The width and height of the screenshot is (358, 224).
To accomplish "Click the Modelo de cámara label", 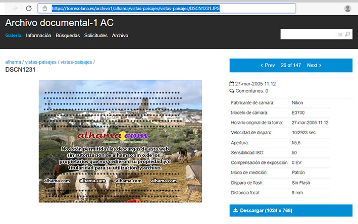I will click(249, 113).
